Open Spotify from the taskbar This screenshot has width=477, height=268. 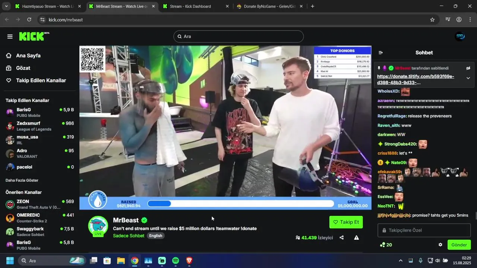tap(176, 261)
